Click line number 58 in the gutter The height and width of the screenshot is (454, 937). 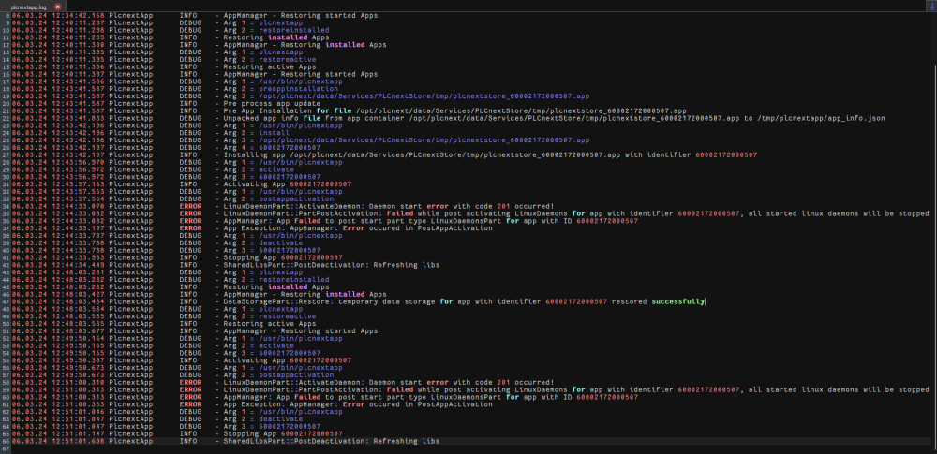[6, 382]
